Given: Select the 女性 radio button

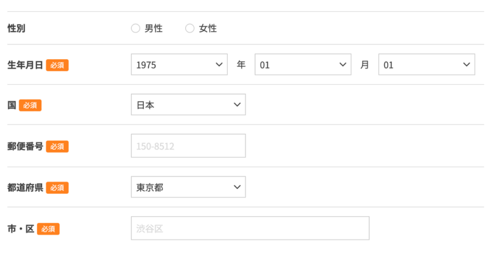Looking at the screenshot, I should tap(190, 28).
